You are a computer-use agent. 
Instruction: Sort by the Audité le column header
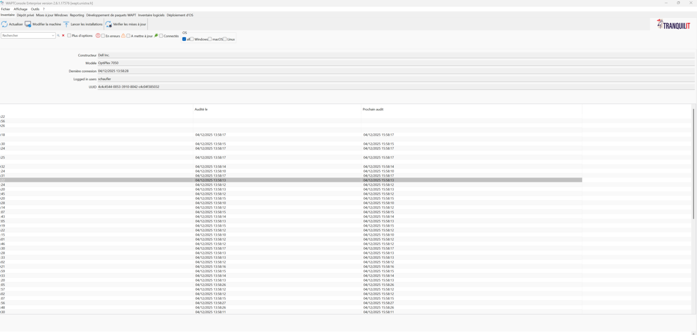tap(201, 109)
